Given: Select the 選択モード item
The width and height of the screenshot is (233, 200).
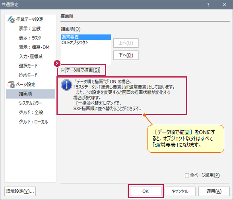Looking at the screenshot, I should (x=28, y=66).
